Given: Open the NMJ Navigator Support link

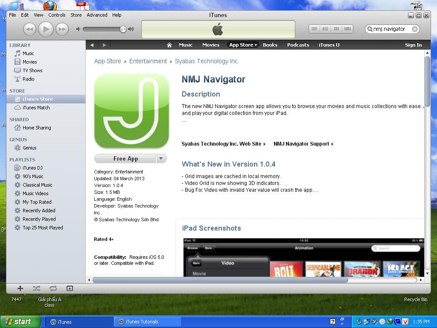Looking at the screenshot, I should point(303,144).
